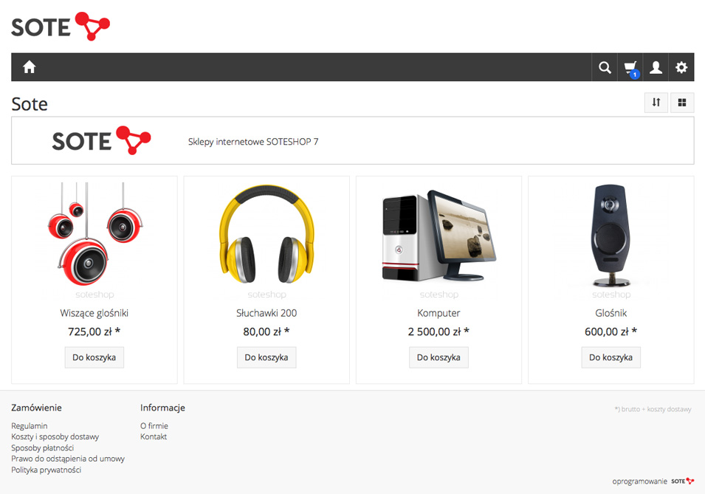Open the search magnifier icon
Viewport: 705px width, 494px height.
(605, 67)
